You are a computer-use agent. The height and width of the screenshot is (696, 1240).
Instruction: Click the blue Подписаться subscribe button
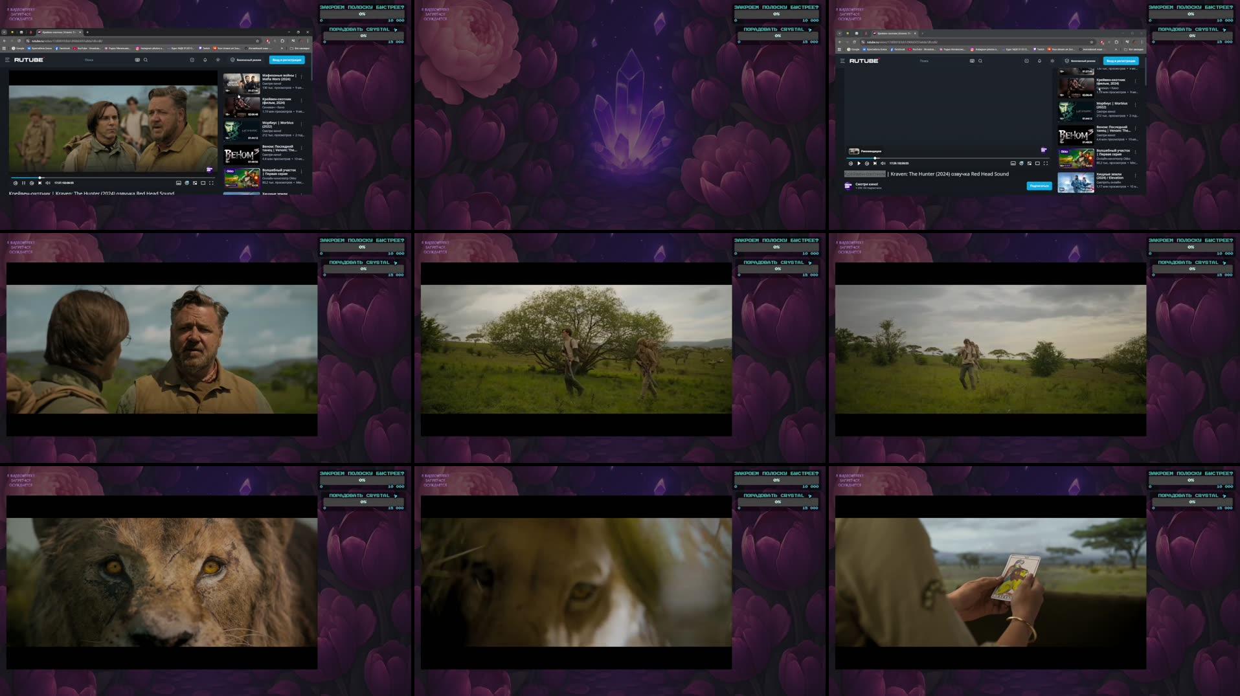tap(1039, 186)
